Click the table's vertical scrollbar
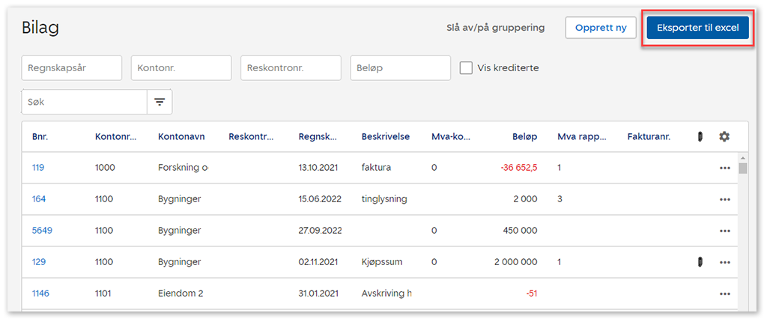The width and height of the screenshot is (764, 319). (742, 225)
